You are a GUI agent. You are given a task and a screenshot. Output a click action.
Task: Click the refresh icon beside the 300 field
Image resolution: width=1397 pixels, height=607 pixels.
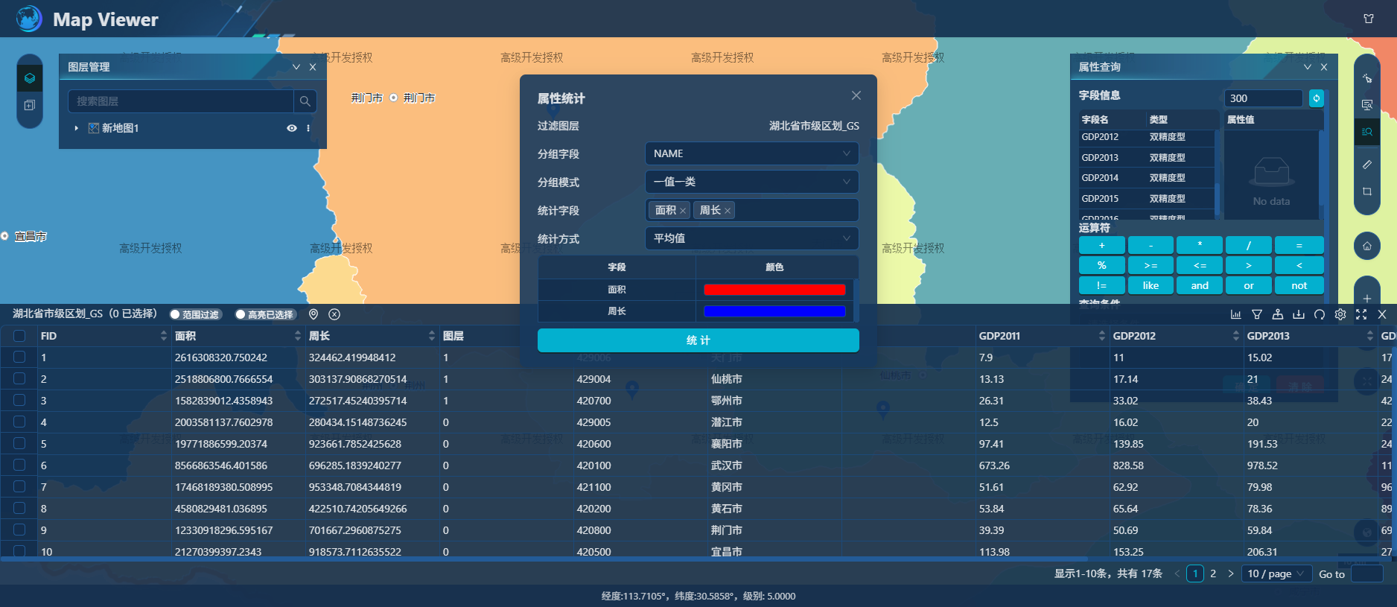tap(1317, 98)
